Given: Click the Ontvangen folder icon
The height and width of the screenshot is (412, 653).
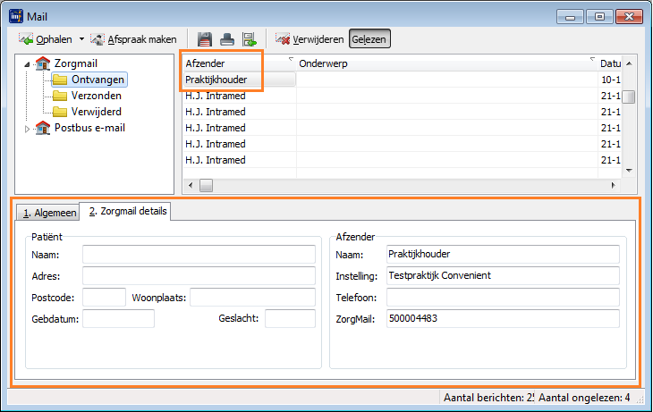Looking at the screenshot, I should (x=60, y=80).
